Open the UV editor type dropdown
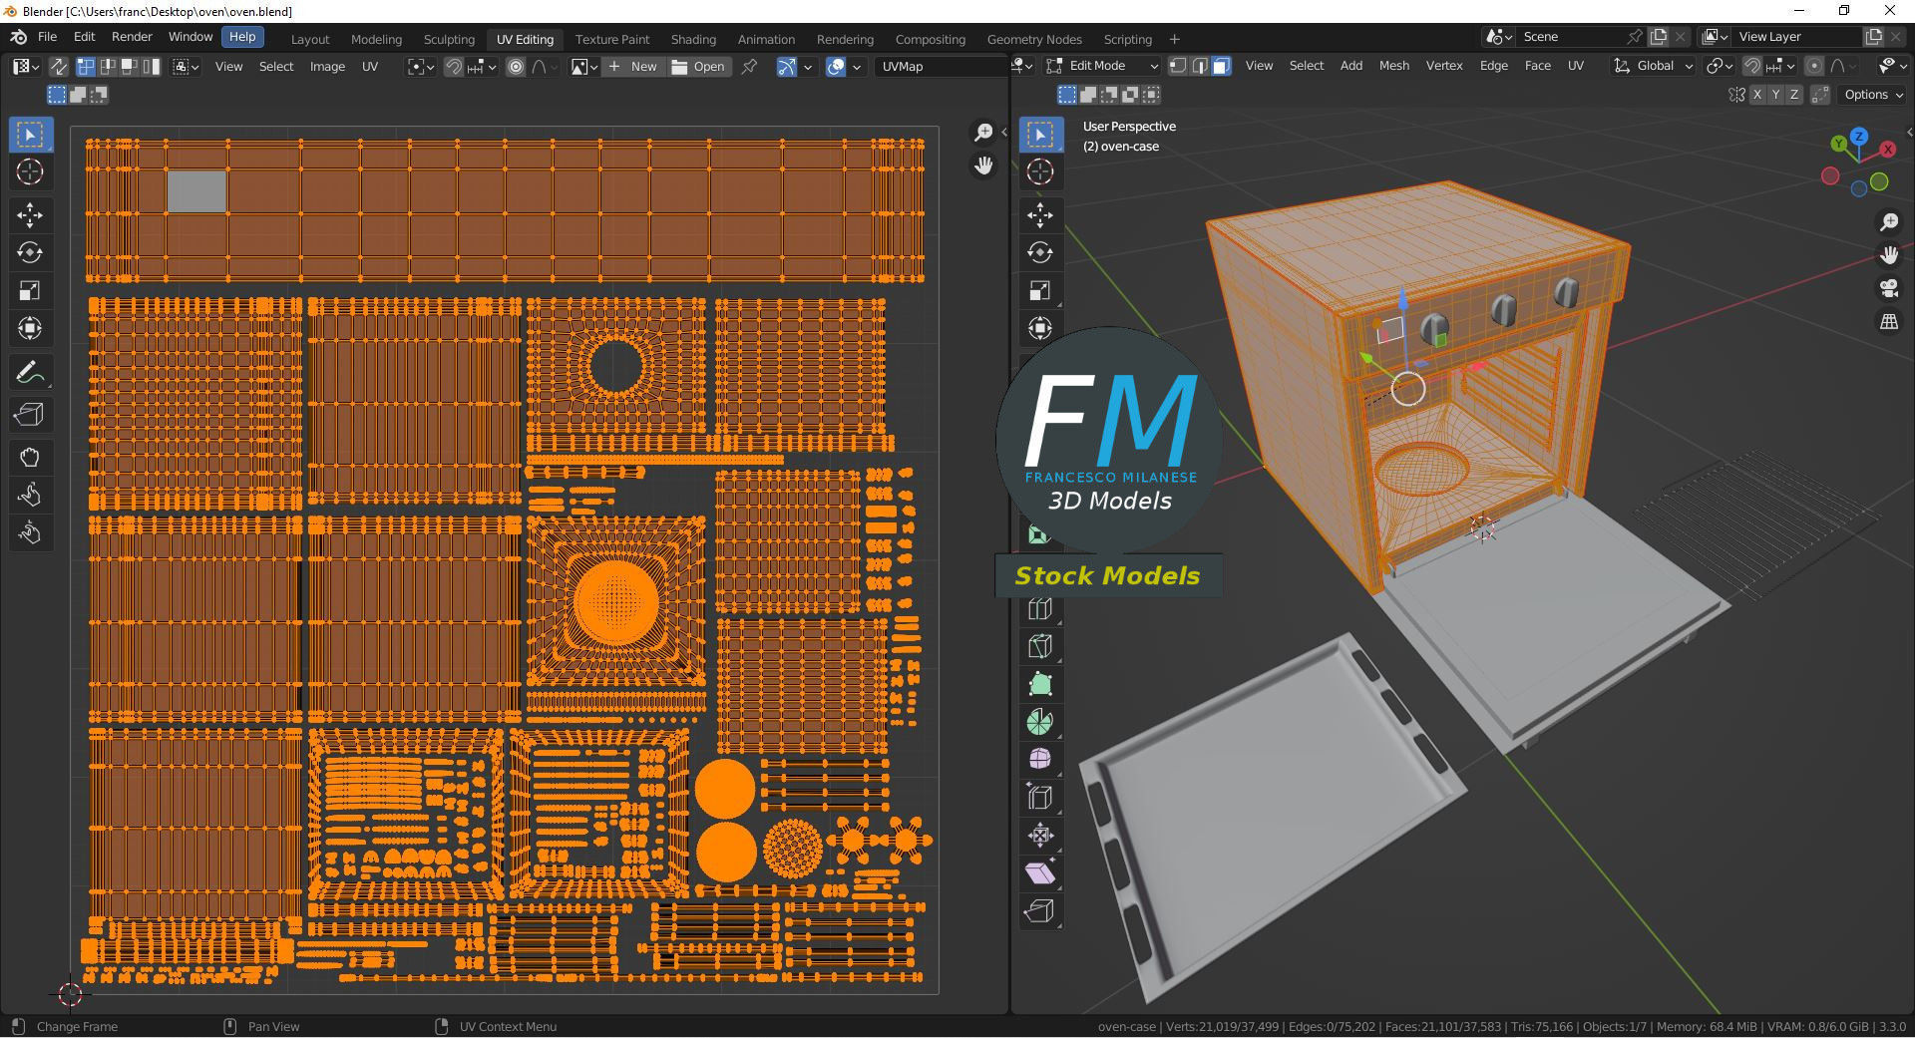 click(25, 67)
